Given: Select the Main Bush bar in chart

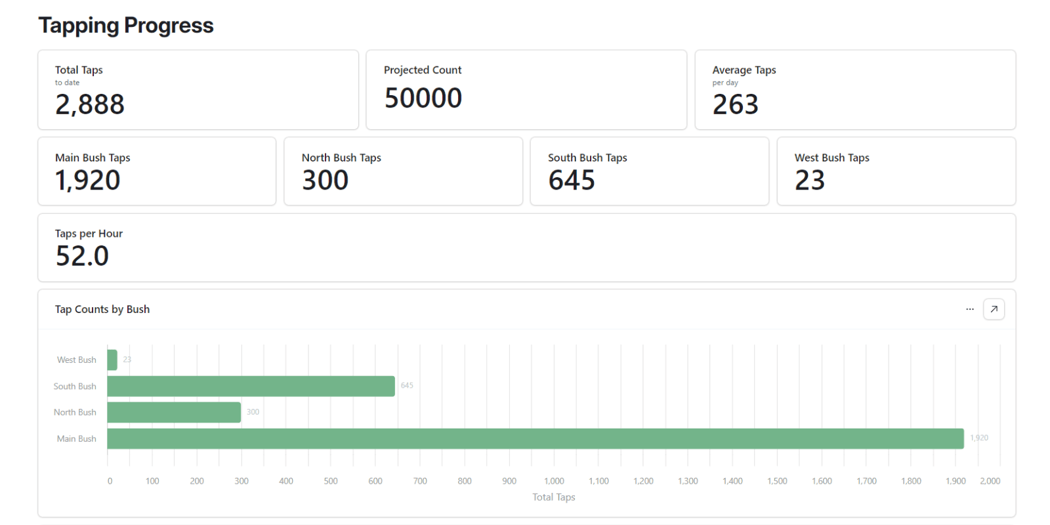Looking at the screenshot, I should click(x=535, y=438).
